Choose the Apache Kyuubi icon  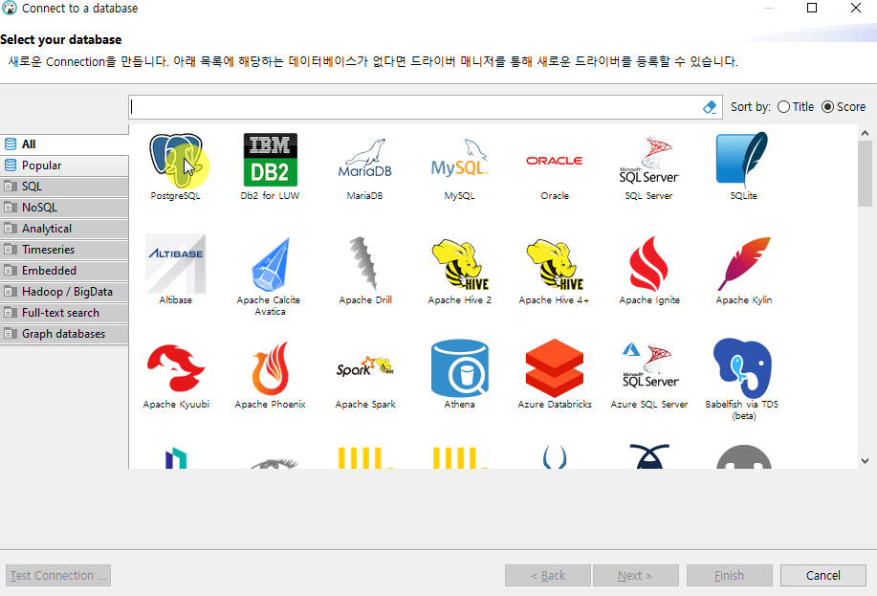pyautogui.click(x=176, y=368)
